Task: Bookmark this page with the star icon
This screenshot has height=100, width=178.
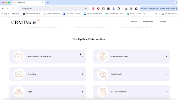Action: pyautogui.click(x=86, y=9)
